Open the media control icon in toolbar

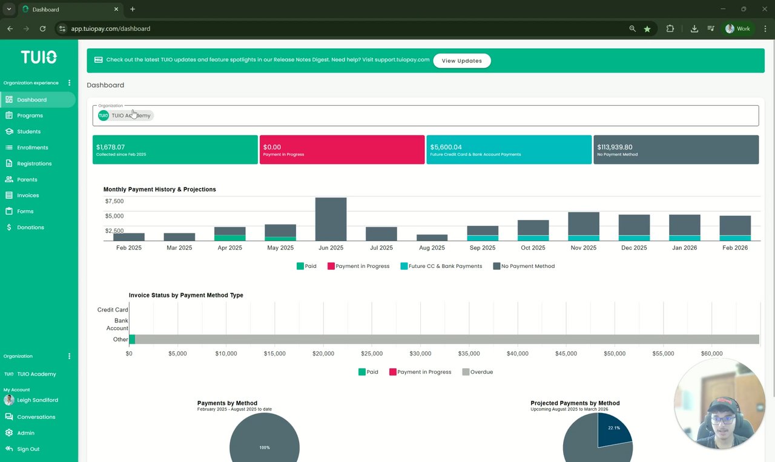711,28
